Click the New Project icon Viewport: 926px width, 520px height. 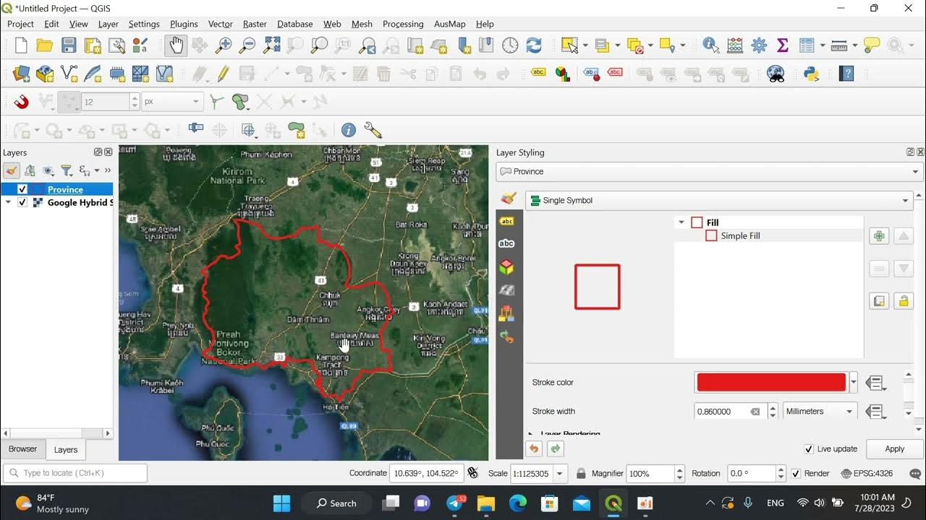(21, 45)
